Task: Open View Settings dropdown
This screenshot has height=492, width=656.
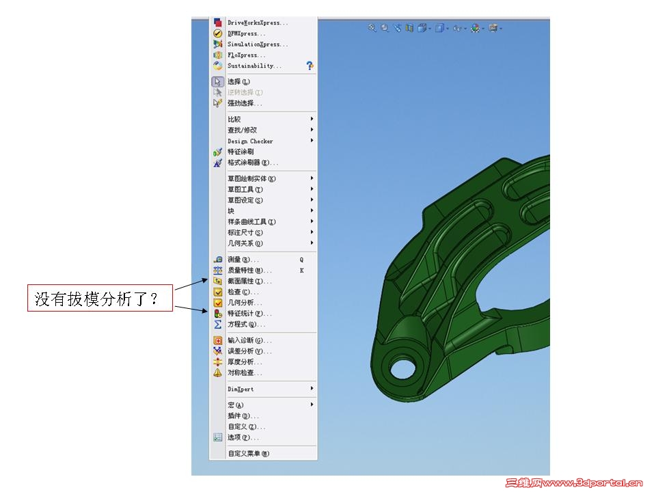Action: click(495, 28)
